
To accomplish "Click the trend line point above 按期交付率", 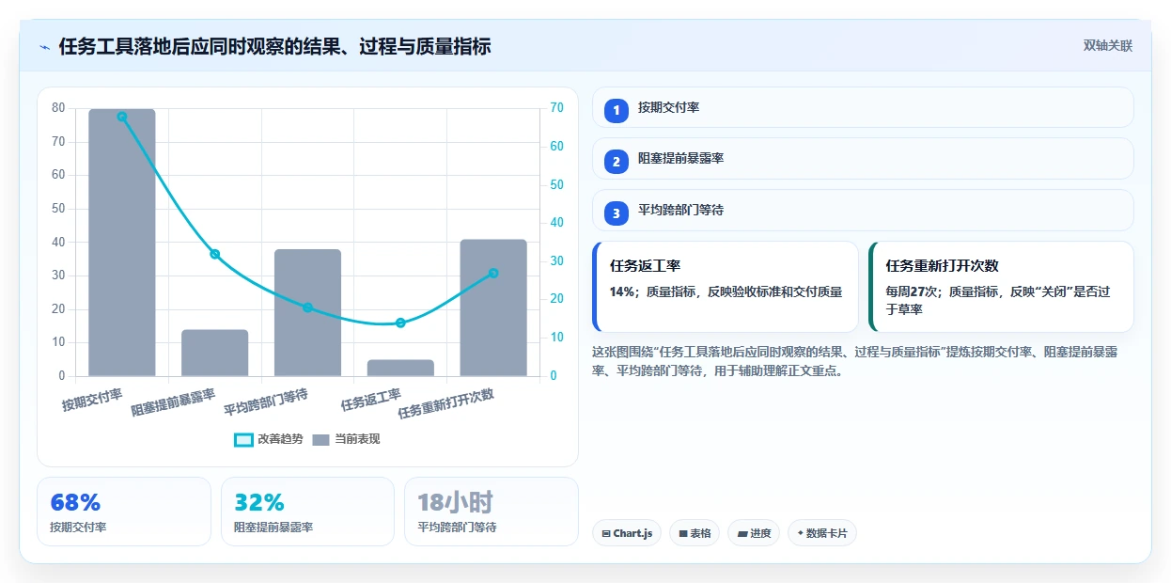I will tap(122, 117).
